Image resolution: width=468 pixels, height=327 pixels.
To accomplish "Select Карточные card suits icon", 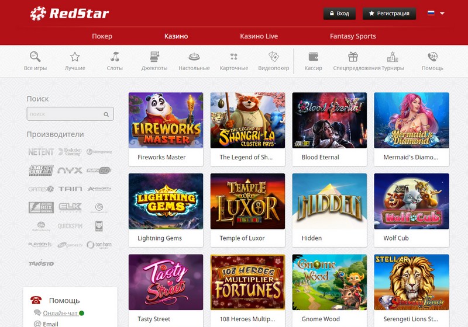I will click(233, 61).
